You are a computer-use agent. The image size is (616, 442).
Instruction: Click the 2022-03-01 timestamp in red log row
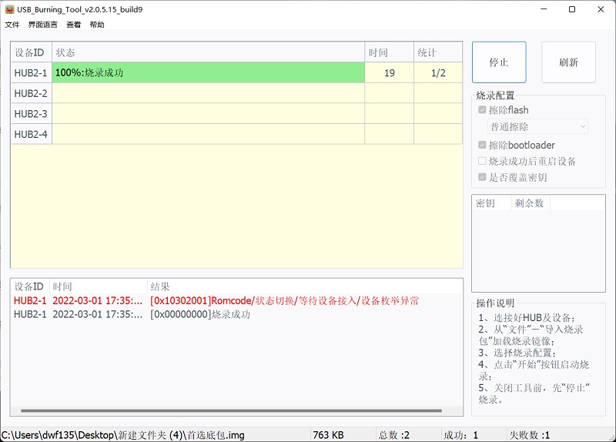[98, 301]
